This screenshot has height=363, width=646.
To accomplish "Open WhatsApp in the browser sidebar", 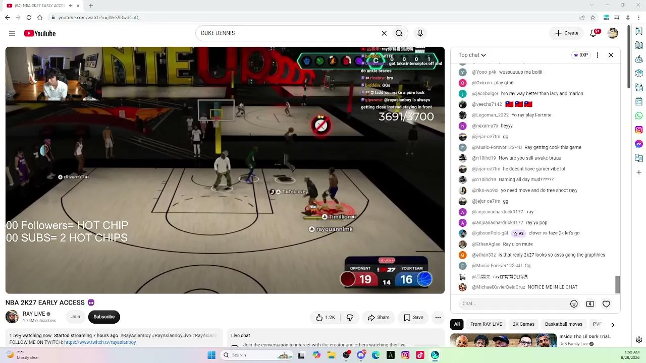I will tap(639, 116).
